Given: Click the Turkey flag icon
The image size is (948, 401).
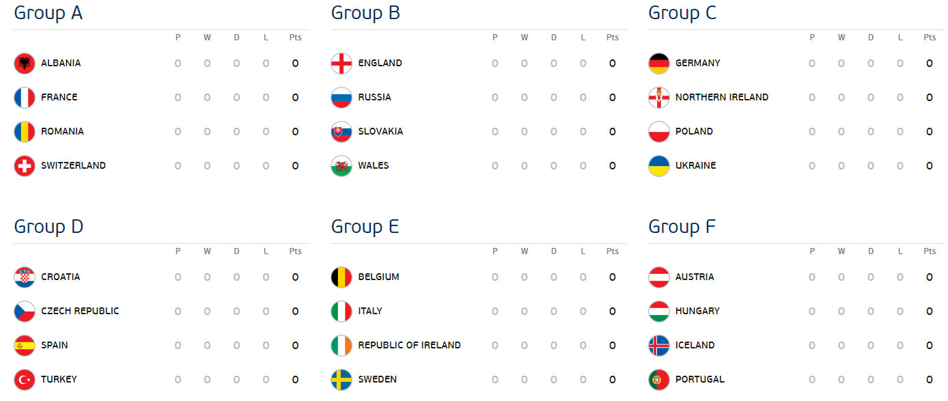Looking at the screenshot, I should [25, 380].
